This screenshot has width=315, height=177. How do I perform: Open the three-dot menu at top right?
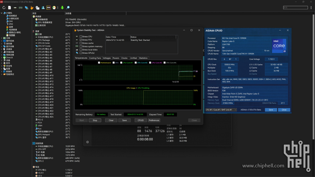(311, 8)
